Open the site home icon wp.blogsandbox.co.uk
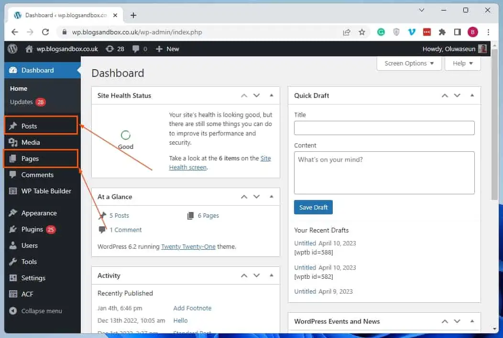This screenshot has width=503, height=338. point(29,49)
